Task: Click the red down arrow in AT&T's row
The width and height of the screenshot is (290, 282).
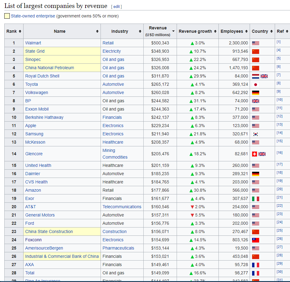Action: coord(192,207)
